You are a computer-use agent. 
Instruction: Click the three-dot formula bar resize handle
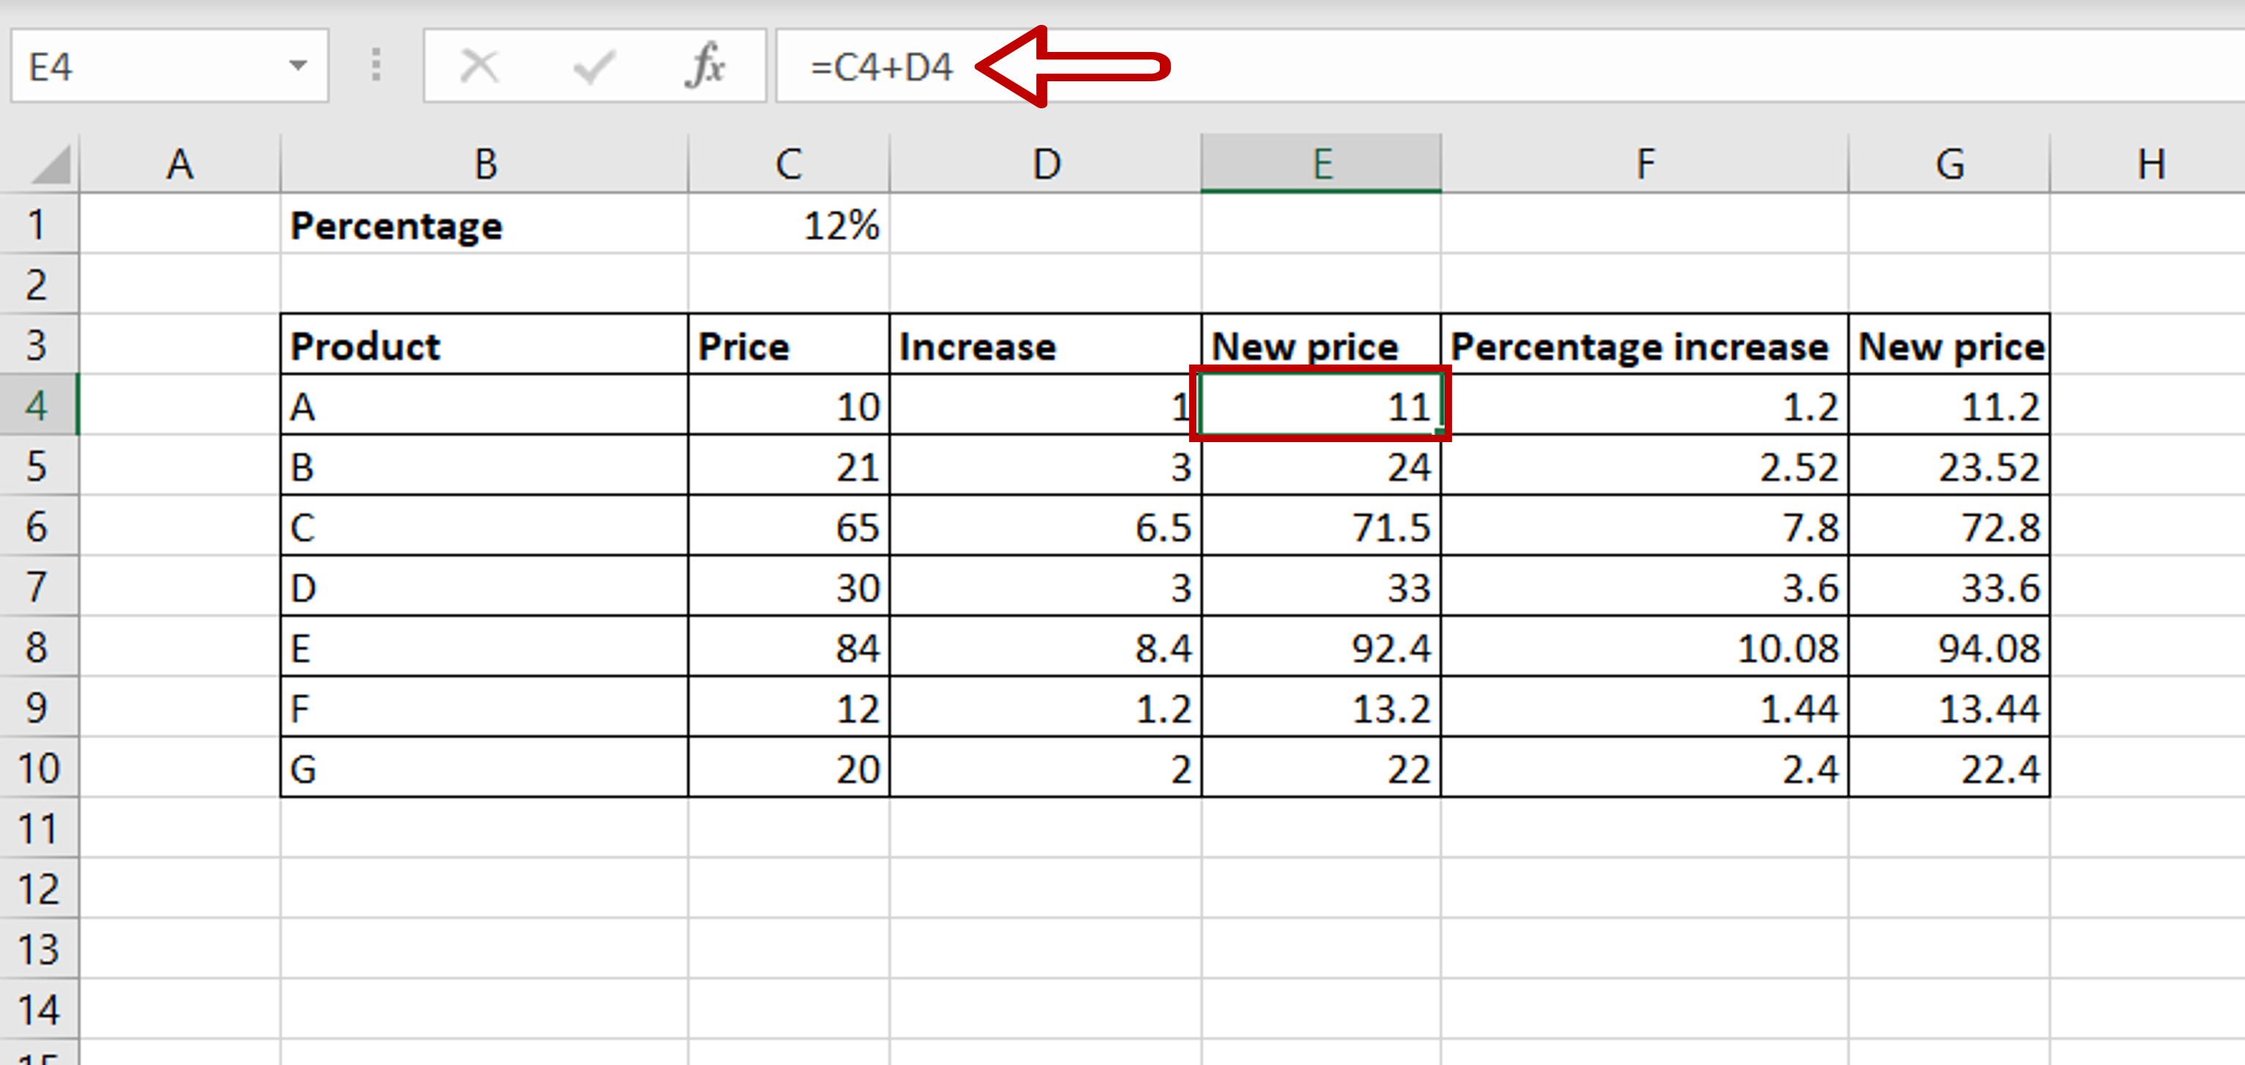[376, 65]
